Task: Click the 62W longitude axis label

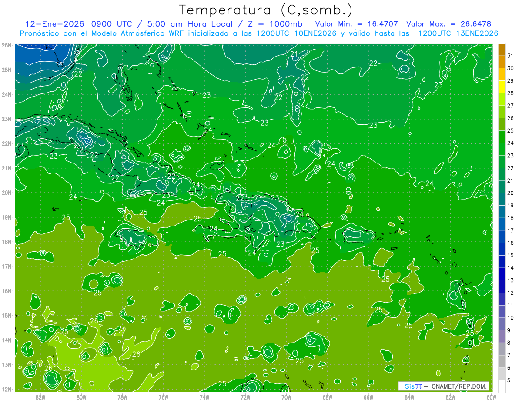Action: pos(450,397)
